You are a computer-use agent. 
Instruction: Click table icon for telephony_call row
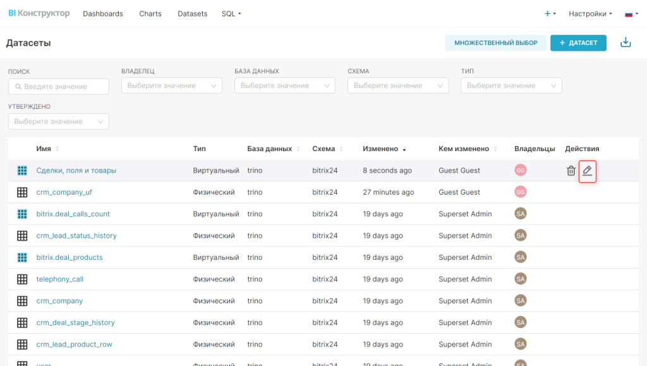coord(22,279)
